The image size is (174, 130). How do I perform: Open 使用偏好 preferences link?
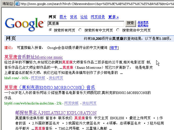pyautogui.click(x=143, y=25)
